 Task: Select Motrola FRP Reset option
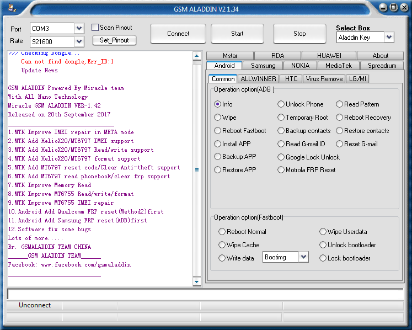(x=281, y=170)
